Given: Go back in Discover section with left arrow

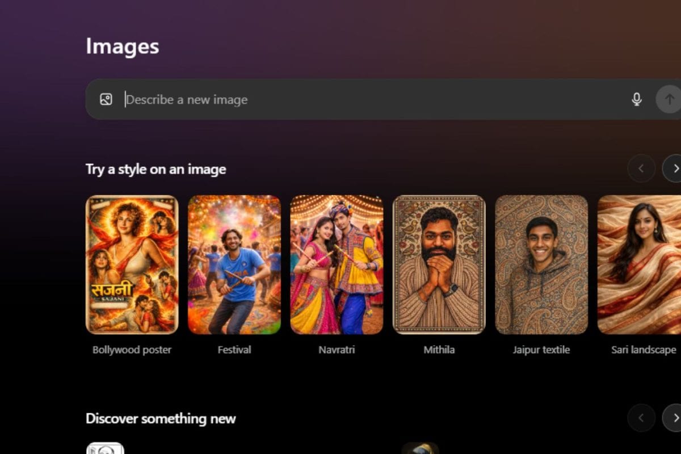Looking at the screenshot, I should point(640,418).
